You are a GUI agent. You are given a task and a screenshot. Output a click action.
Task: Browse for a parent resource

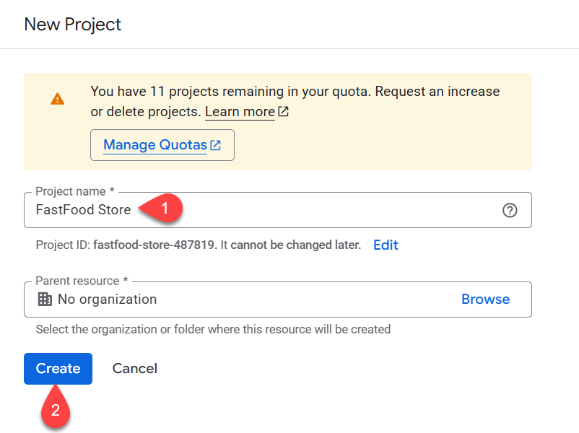pos(485,299)
